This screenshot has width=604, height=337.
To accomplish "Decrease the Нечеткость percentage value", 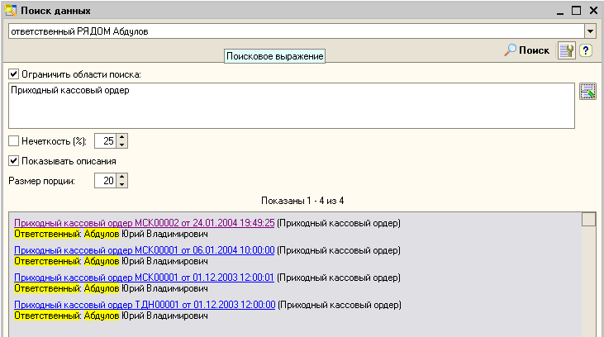I will tap(122, 145).
